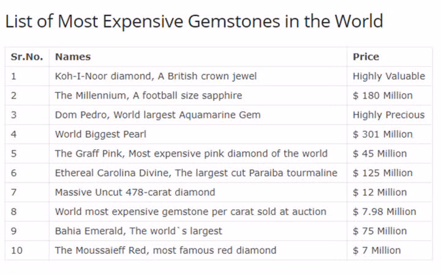This screenshot has height=275, width=441.
Task: Click serial number 10 cell
Action: [17, 250]
